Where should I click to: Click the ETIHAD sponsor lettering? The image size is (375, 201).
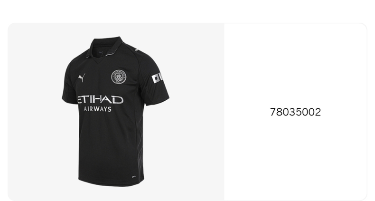coord(100,99)
